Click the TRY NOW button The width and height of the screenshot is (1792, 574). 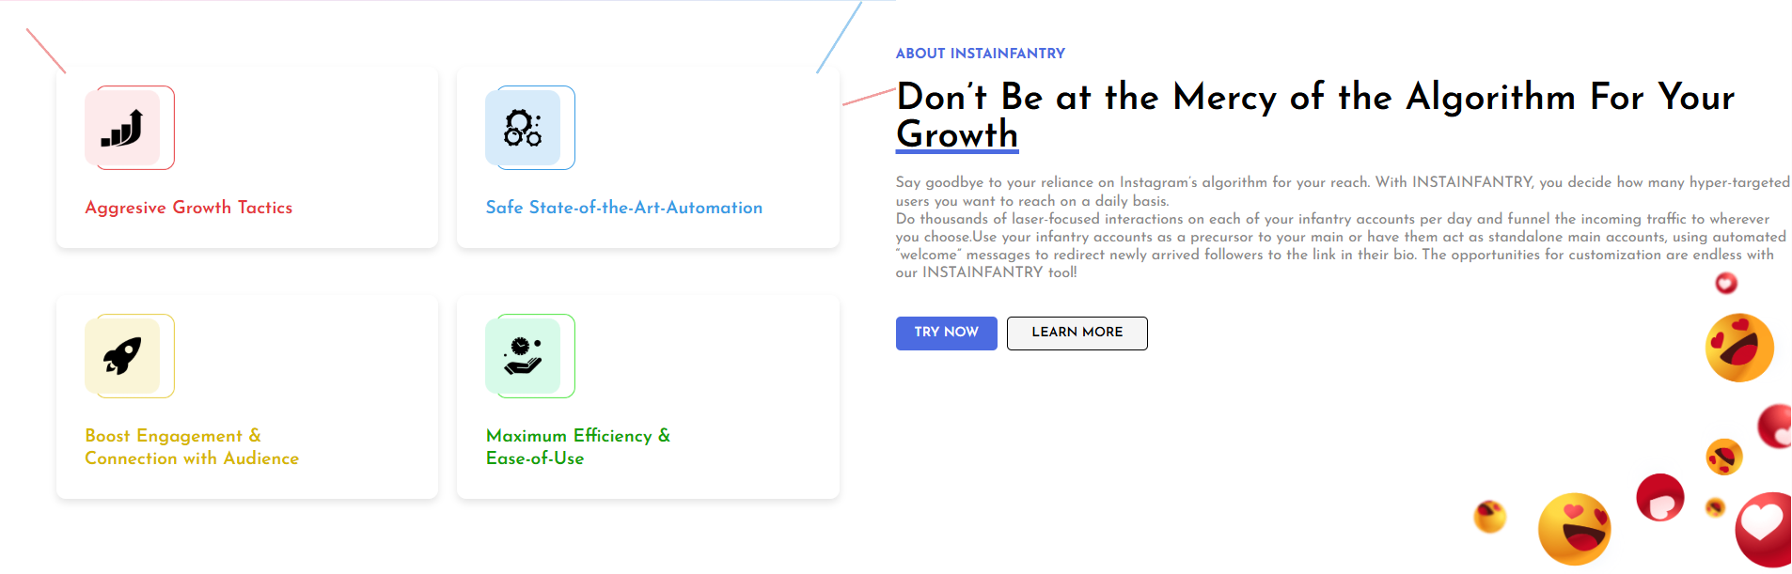946,333
